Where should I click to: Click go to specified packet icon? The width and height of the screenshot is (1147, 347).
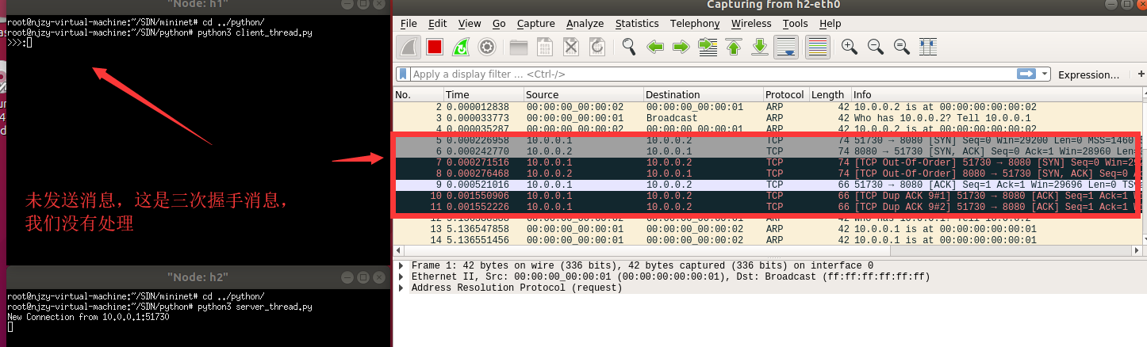(707, 47)
